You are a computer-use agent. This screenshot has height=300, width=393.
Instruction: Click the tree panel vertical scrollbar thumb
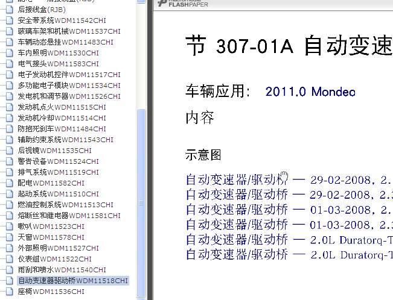pos(141,203)
